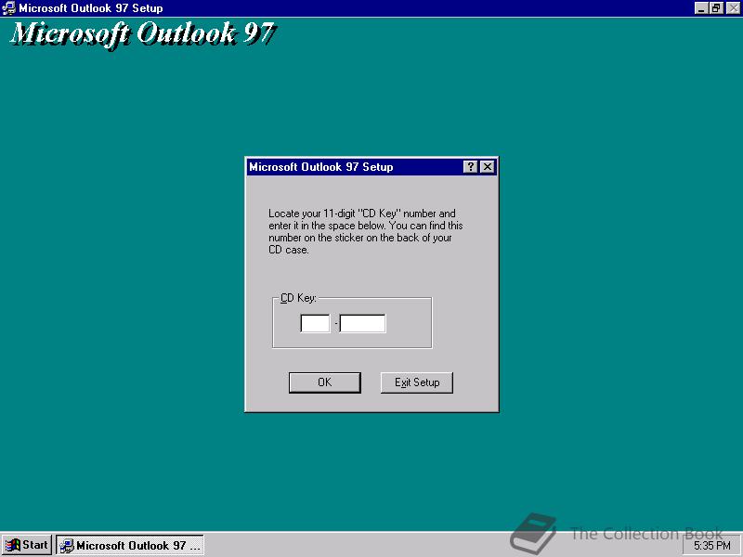Click the CD Key label
The width and height of the screenshot is (743, 557).
coord(298,298)
